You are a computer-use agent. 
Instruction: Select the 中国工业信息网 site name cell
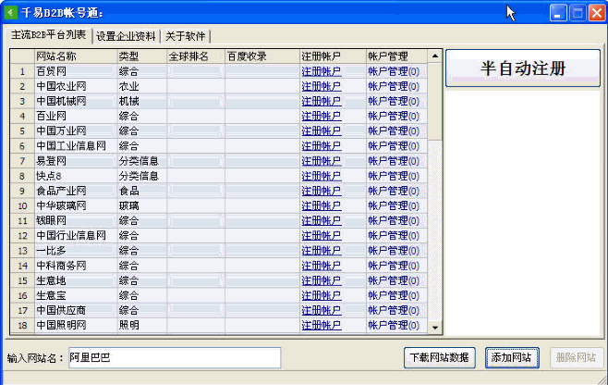(x=76, y=146)
